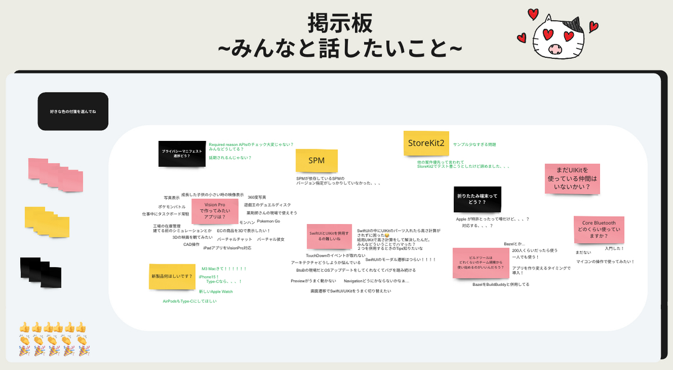This screenshot has height=370, width=673.
Task: Select the yellow 'StoreKit2' sticky note
Action: click(x=426, y=143)
